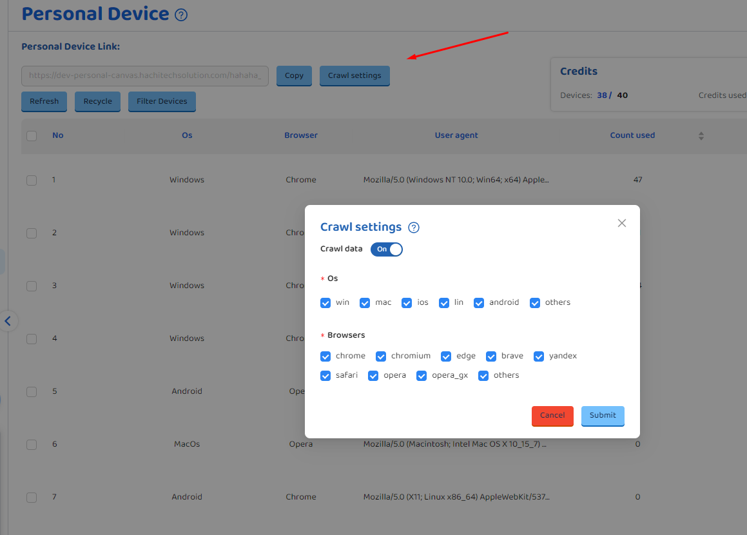The height and width of the screenshot is (535, 747).
Task: Uncheck the android OS checkbox
Action: point(479,303)
